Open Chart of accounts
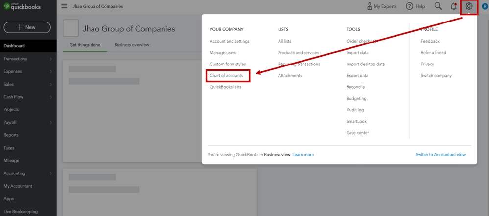The height and width of the screenshot is (216, 489). click(x=226, y=76)
